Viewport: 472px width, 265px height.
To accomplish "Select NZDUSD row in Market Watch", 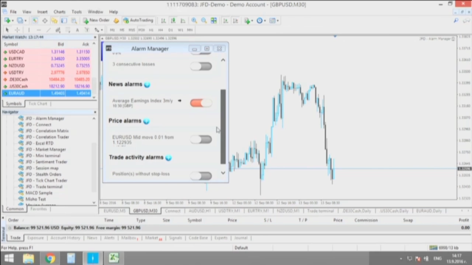I will 46,66.
